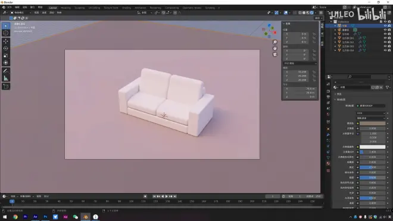Open Material properties tab
Screen dimensions: 393x221
pos(328,164)
